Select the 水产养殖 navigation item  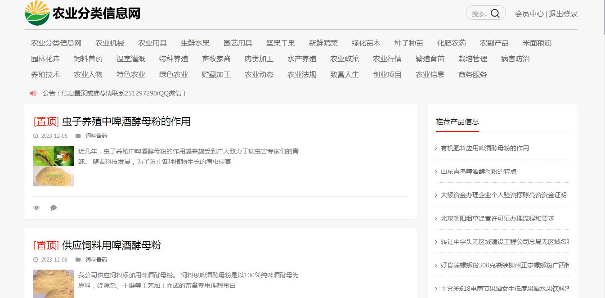(x=302, y=59)
